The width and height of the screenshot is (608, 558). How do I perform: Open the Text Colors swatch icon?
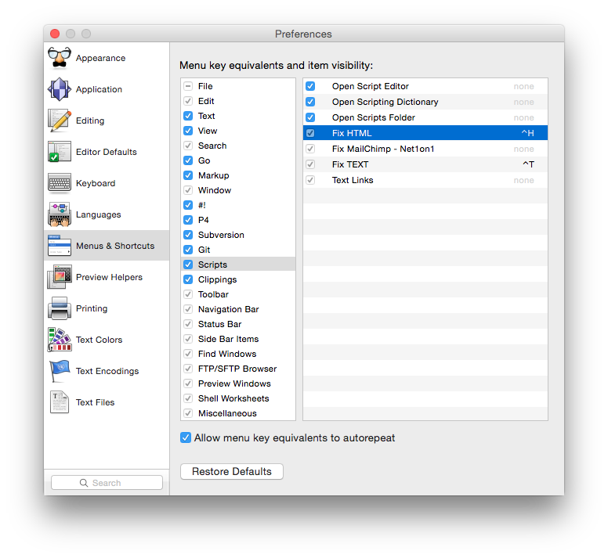pos(60,340)
